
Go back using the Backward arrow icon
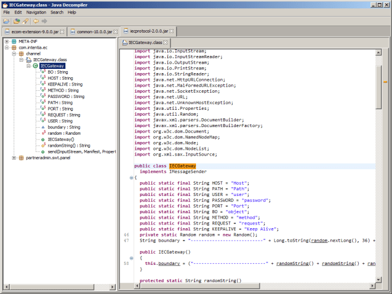(x=36, y=21)
